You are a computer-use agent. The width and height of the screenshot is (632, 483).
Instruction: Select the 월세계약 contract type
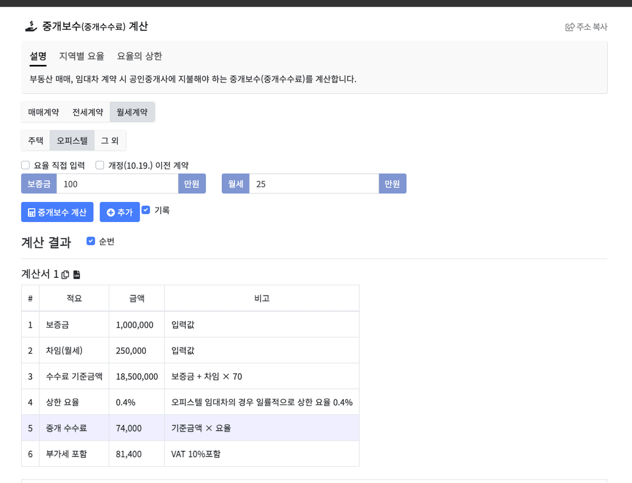132,112
